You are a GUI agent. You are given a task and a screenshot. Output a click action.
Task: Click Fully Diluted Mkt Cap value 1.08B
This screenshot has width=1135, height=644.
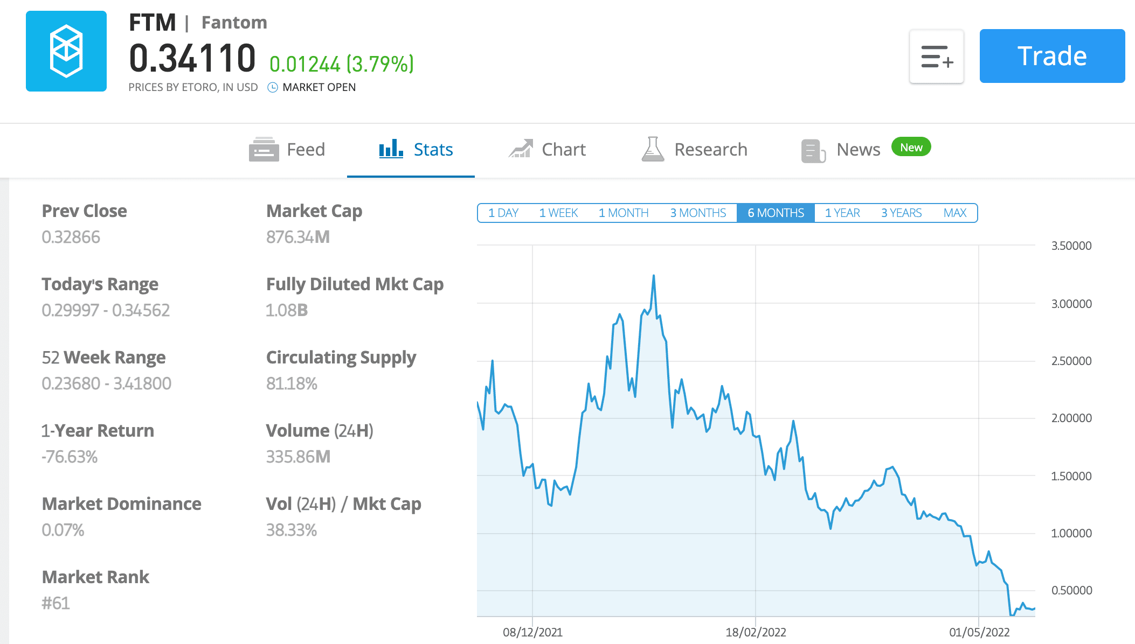pos(287,310)
